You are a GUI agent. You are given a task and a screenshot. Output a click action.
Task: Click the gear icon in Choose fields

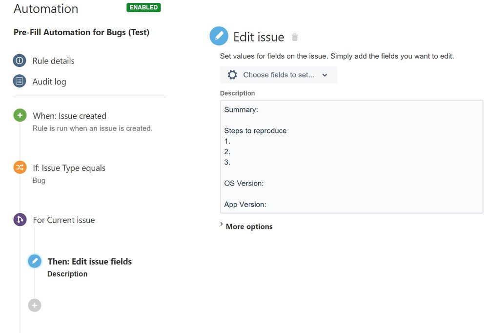pyautogui.click(x=232, y=75)
